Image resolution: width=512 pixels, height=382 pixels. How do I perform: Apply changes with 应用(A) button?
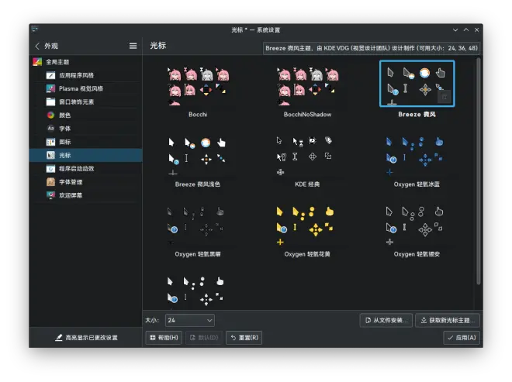[x=462, y=338]
